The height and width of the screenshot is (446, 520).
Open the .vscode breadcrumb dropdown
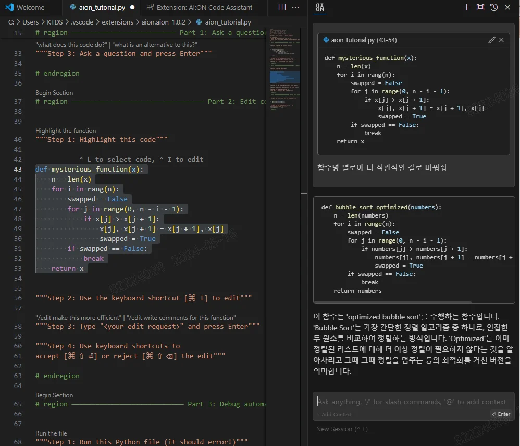82,22
